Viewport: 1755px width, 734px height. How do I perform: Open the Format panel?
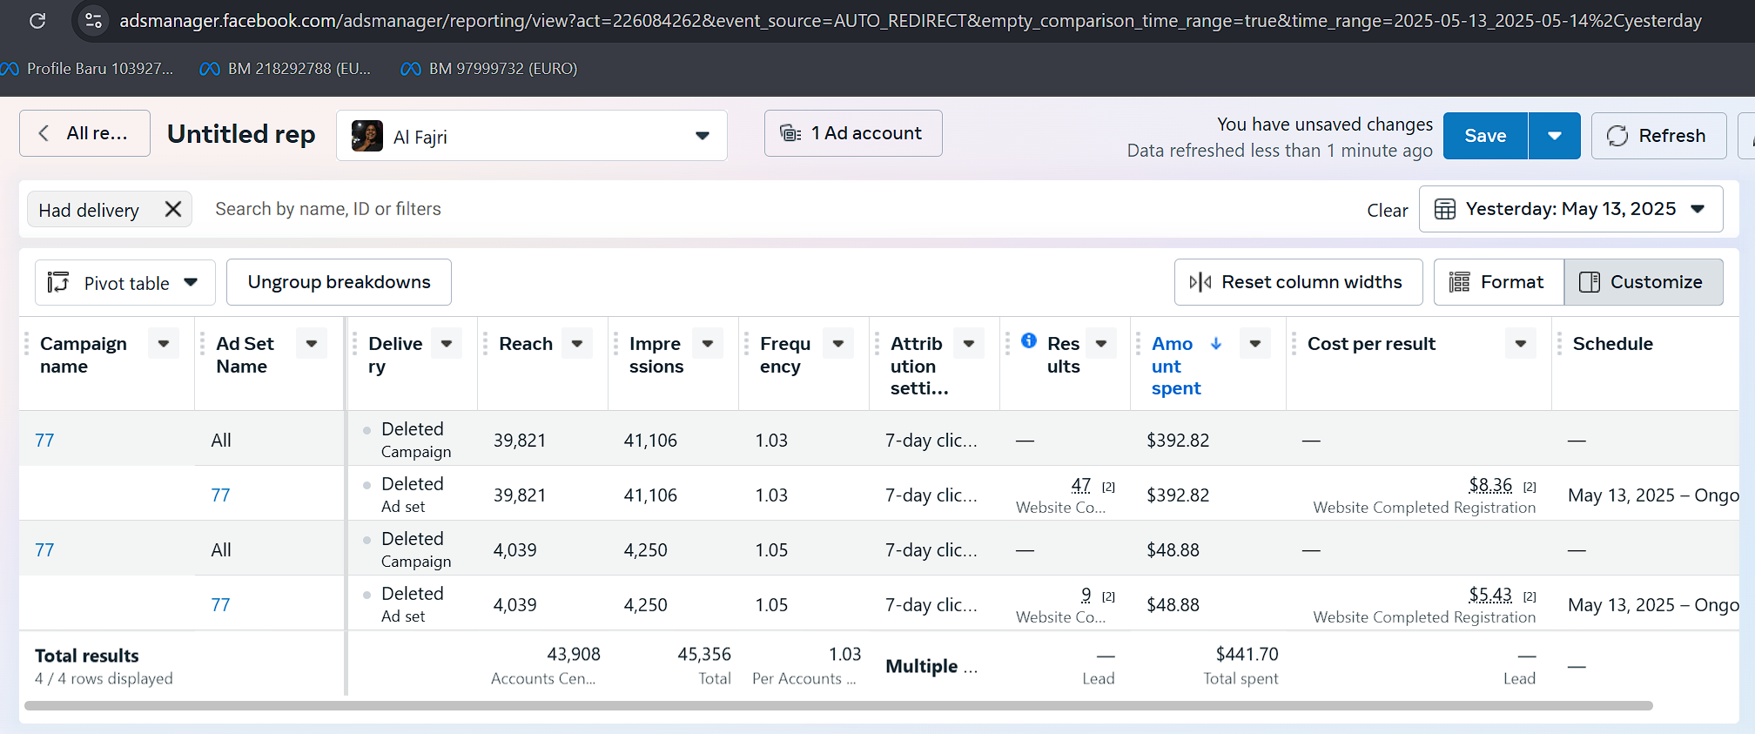[1498, 282]
